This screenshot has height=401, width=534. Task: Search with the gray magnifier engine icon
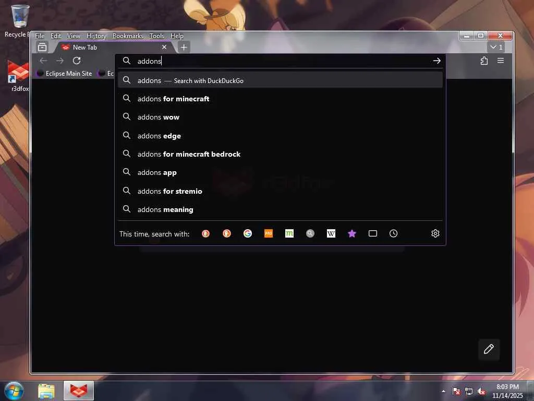coord(310,233)
